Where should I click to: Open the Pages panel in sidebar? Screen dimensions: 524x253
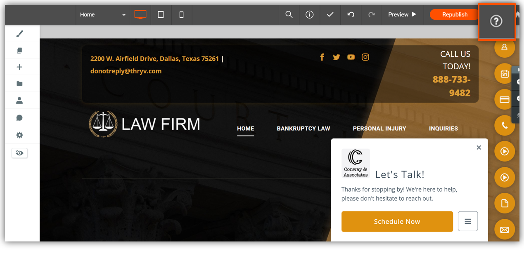[x=19, y=51]
